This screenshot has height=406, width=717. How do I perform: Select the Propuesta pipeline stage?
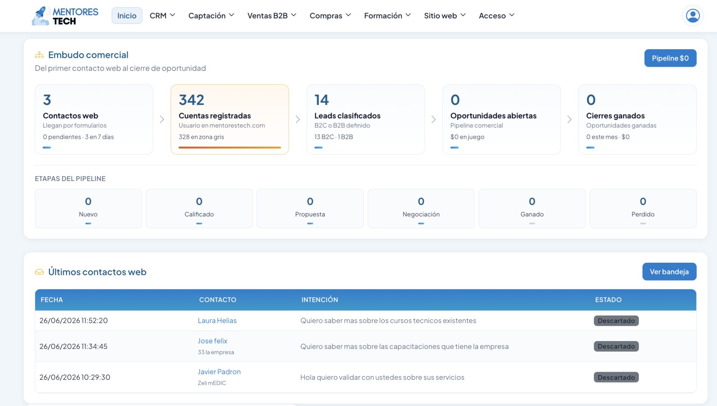click(310, 209)
